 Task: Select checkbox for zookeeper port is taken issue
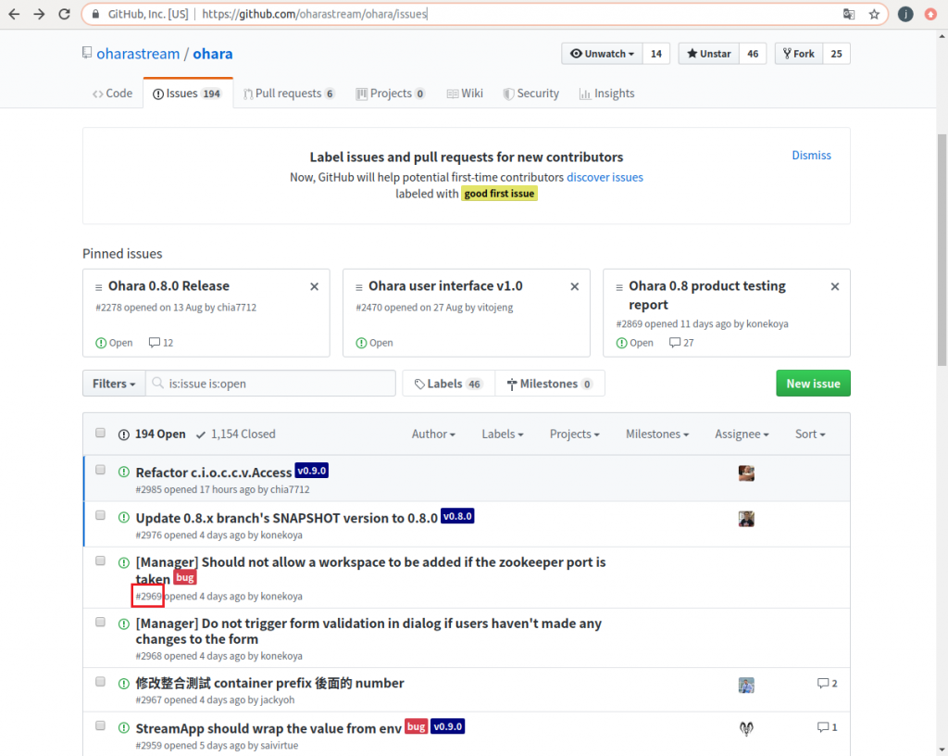click(x=100, y=561)
